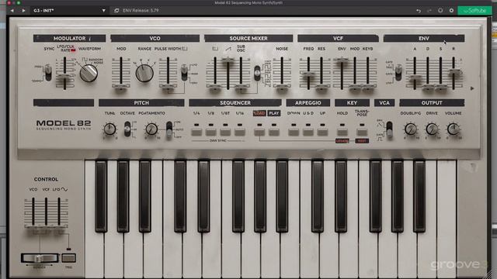
Task: Flip the OCTAVE switch
Action: [127, 129]
